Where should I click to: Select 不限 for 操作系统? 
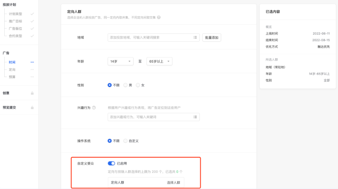pos(109,141)
